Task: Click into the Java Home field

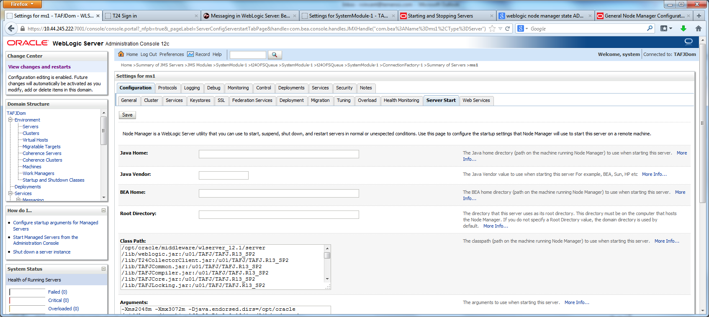Action: [279, 154]
